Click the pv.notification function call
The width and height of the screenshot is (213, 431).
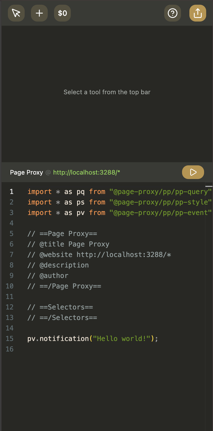pyautogui.click(x=58, y=339)
